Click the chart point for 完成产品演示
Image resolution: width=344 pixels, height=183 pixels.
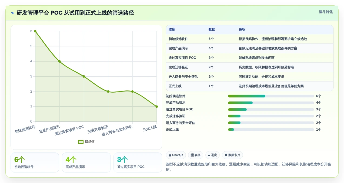point(59,61)
